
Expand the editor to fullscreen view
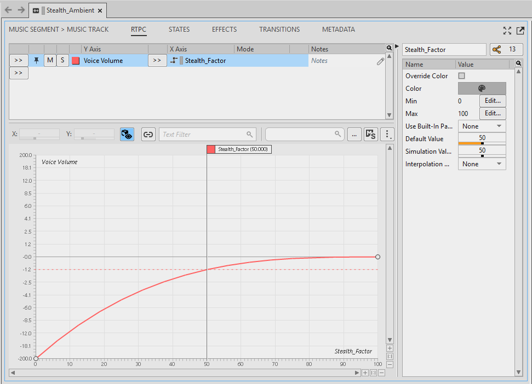click(507, 31)
